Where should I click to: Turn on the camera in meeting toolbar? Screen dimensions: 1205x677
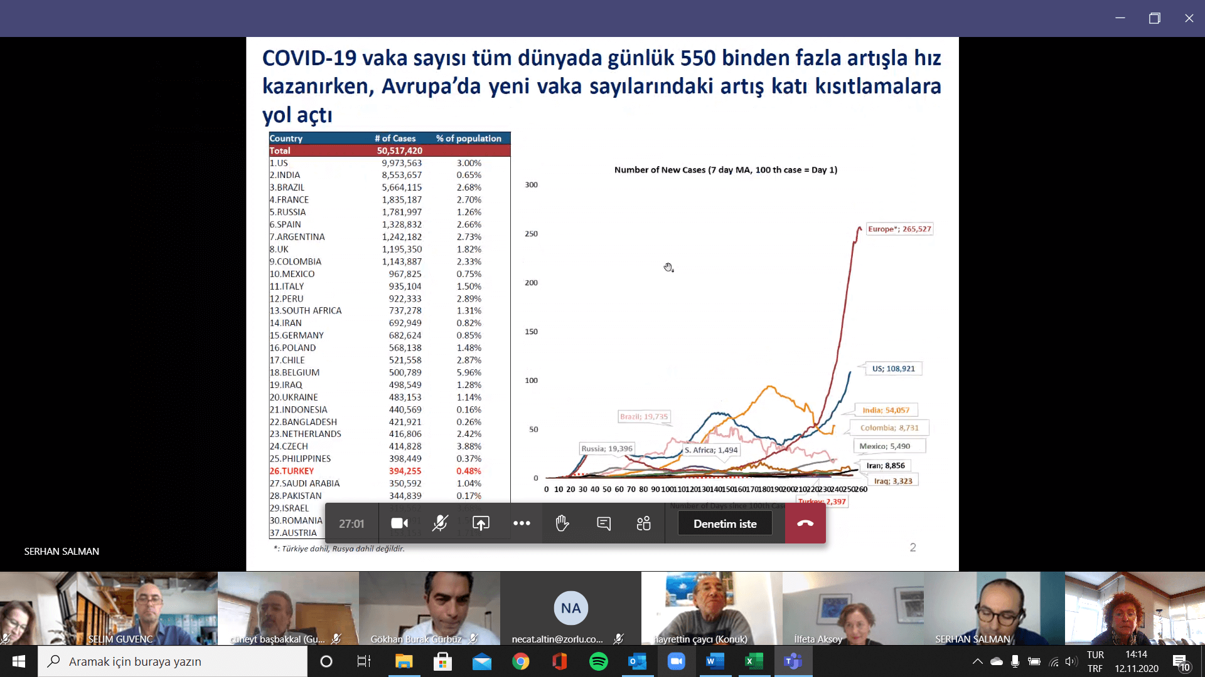[x=399, y=523]
